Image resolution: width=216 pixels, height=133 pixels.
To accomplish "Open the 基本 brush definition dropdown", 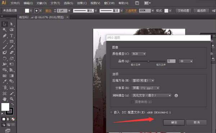I will point(121,10).
